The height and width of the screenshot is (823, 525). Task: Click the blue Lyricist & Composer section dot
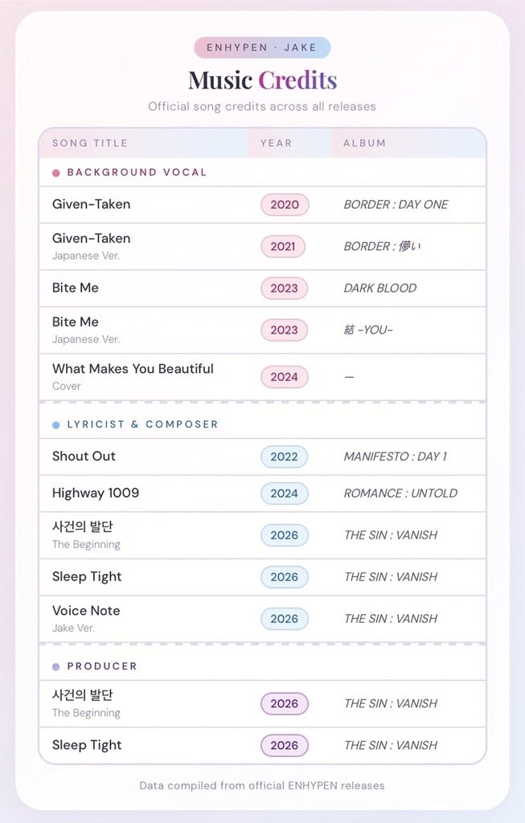(56, 424)
